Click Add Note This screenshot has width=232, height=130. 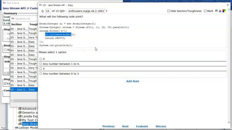(x=133, y=81)
